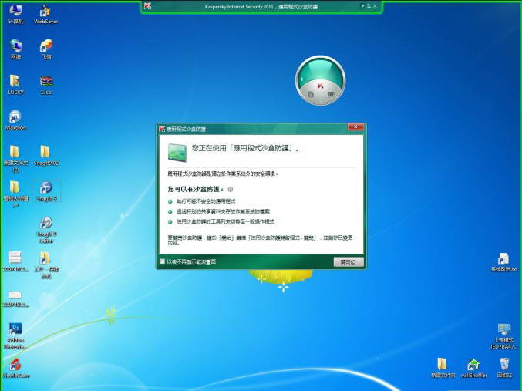The height and width of the screenshot is (391, 522).
Task: Select the WebSaver desktop icon
Action: click(46, 14)
